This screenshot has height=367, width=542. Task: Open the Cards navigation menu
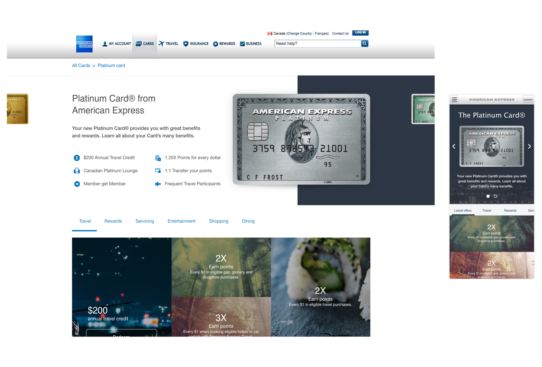click(145, 44)
